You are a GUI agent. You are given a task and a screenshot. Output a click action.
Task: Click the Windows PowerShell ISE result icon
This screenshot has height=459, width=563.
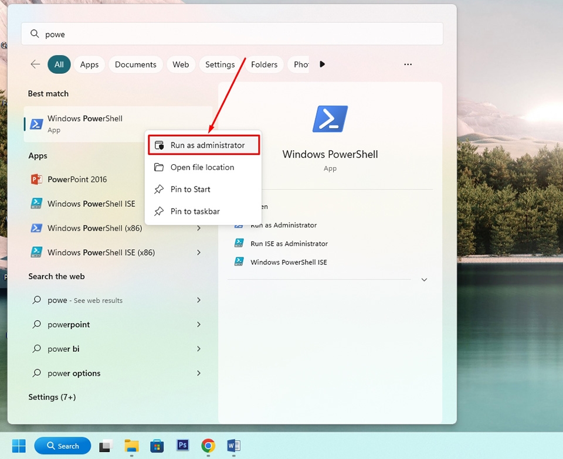[x=36, y=203]
